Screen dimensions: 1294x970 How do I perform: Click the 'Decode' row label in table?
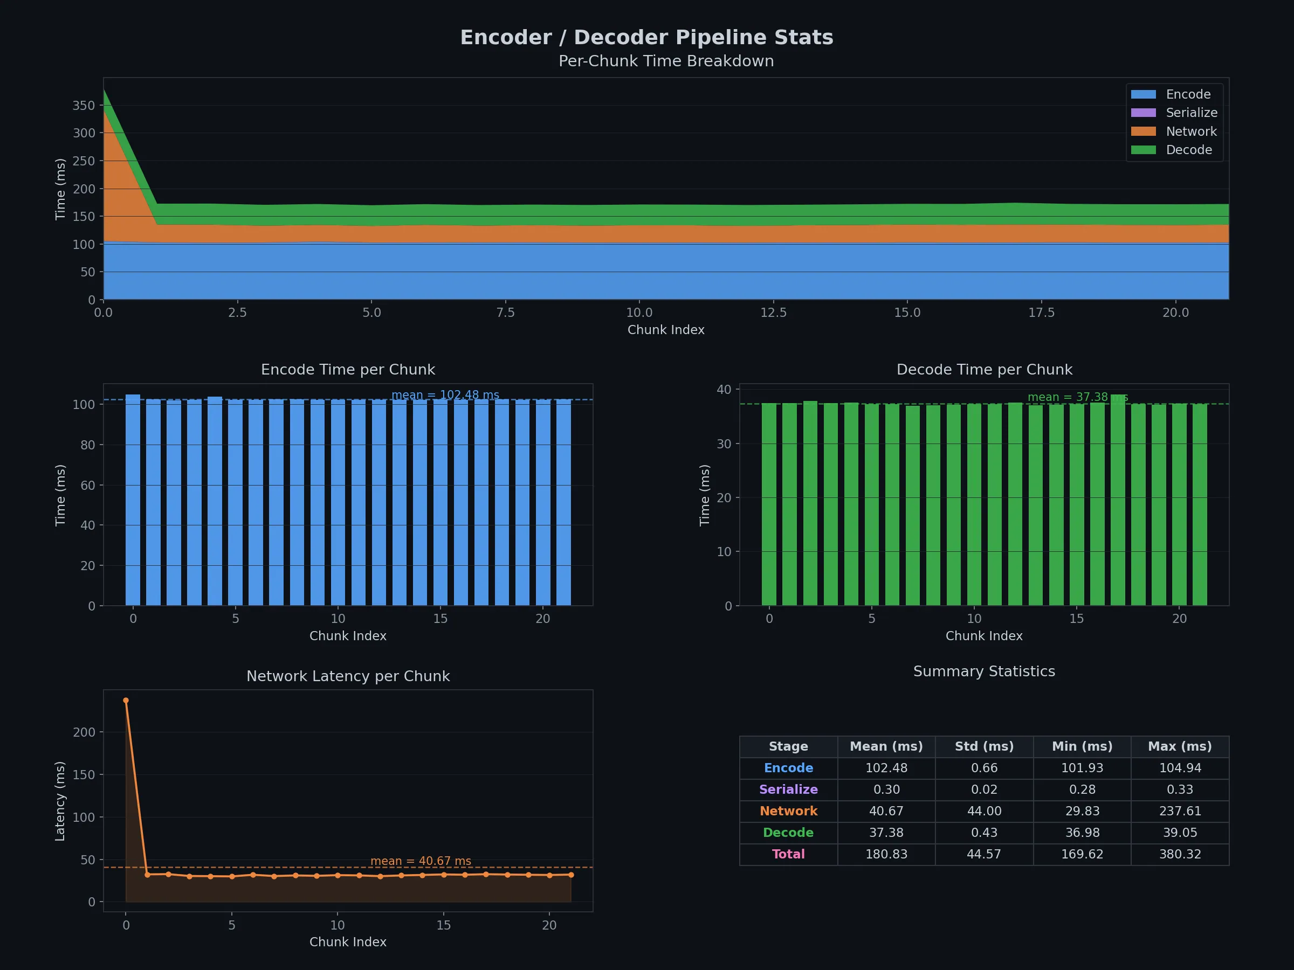coord(789,833)
